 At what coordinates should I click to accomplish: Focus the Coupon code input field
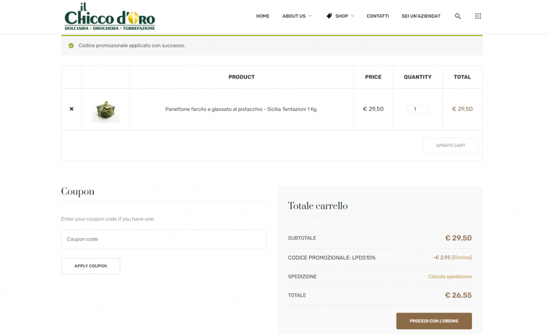point(164,239)
